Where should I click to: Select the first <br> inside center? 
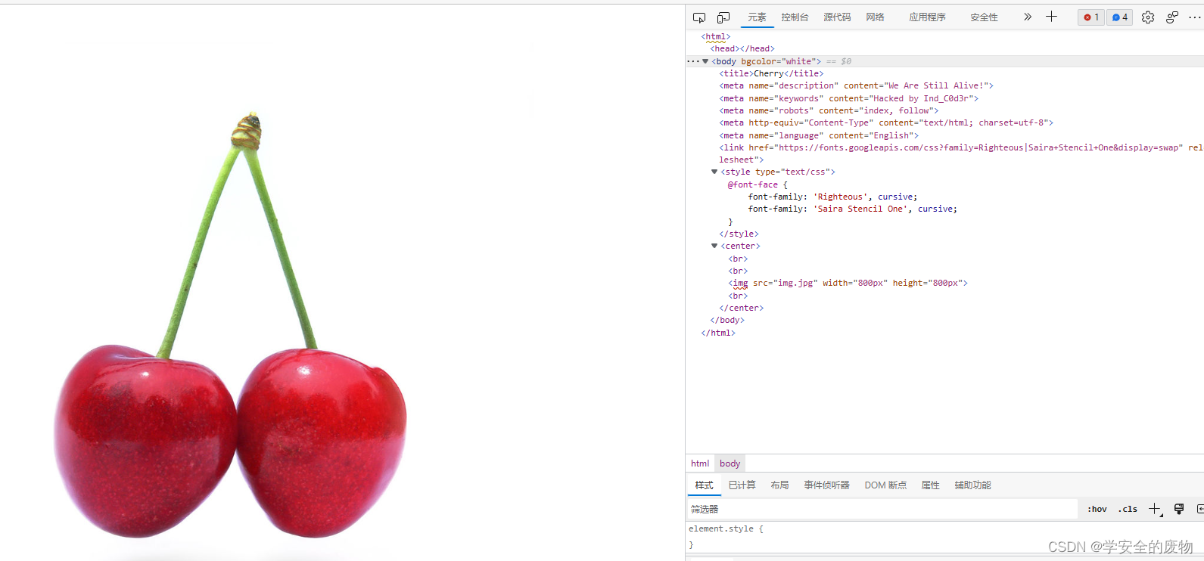click(x=738, y=259)
